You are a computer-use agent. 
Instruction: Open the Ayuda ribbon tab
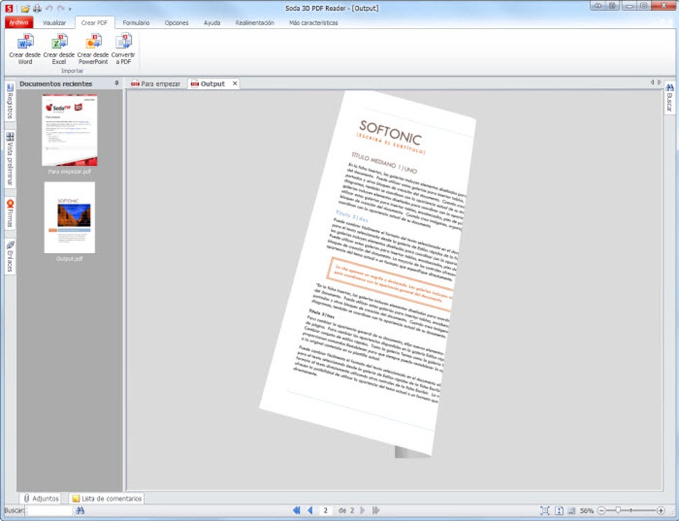click(212, 23)
